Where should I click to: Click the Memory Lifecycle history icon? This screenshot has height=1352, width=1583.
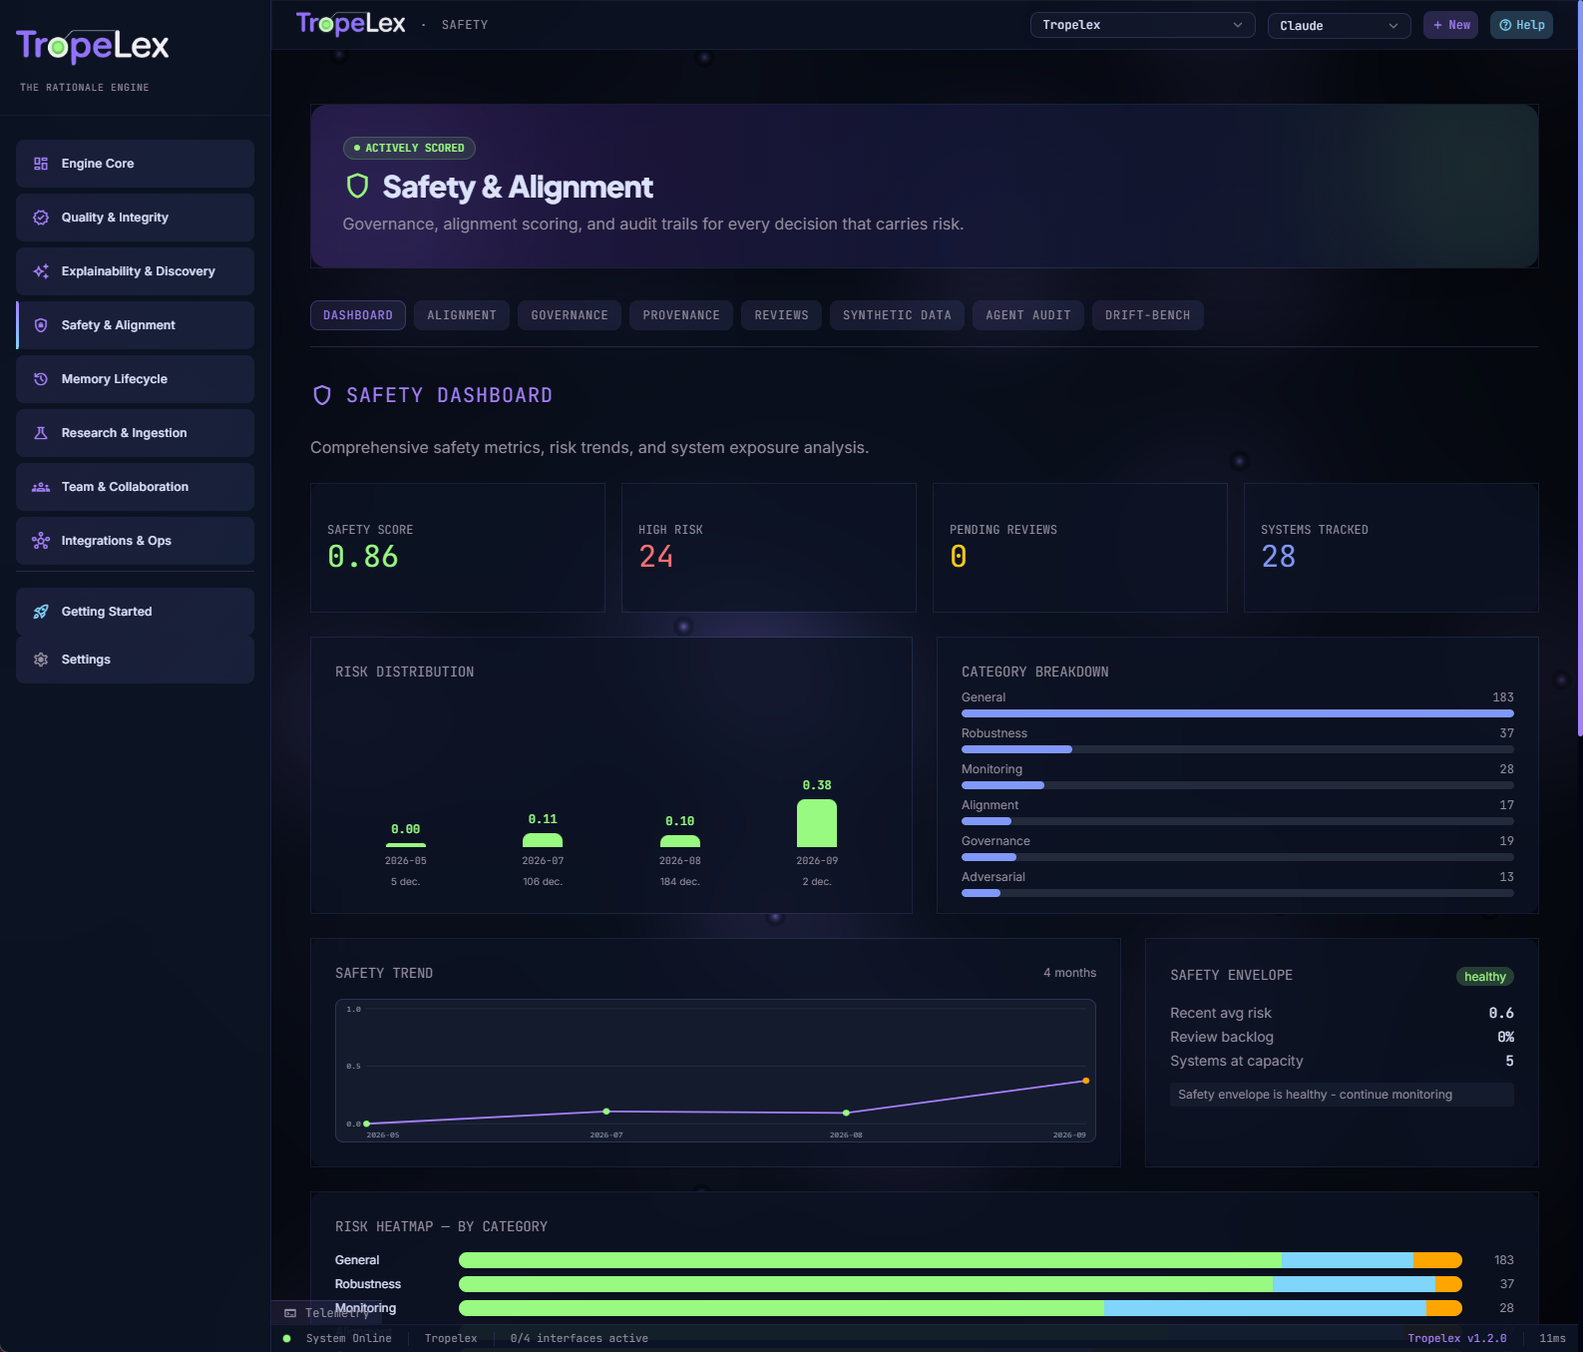[x=41, y=379]
